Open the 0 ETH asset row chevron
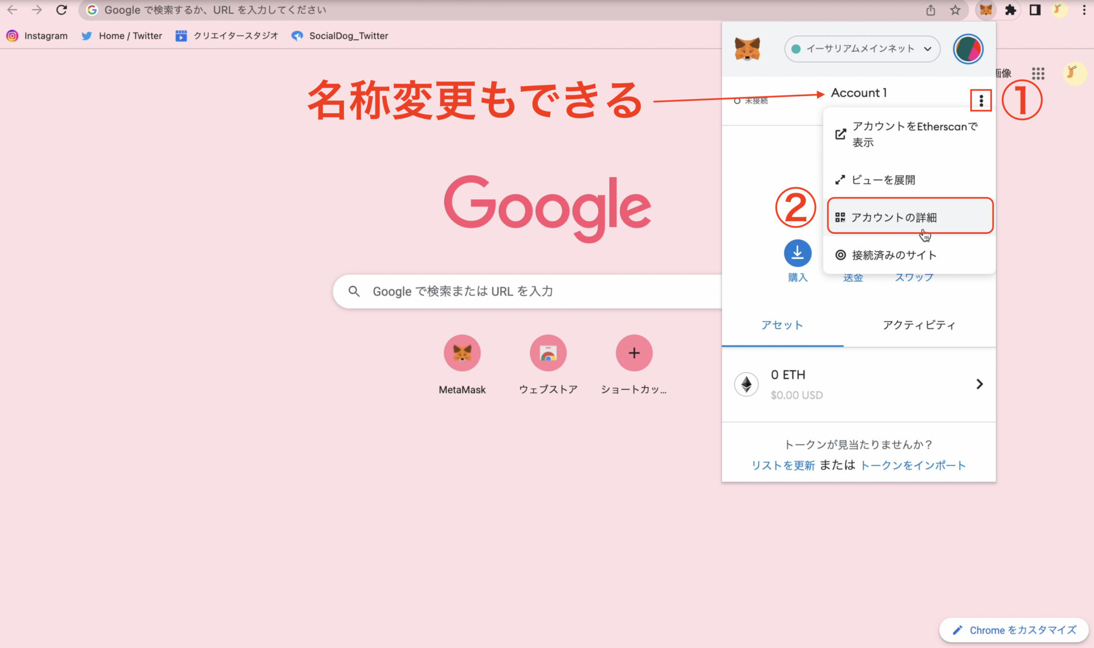The height and width of the screenshot is (648, 1094). coord(979,384)
